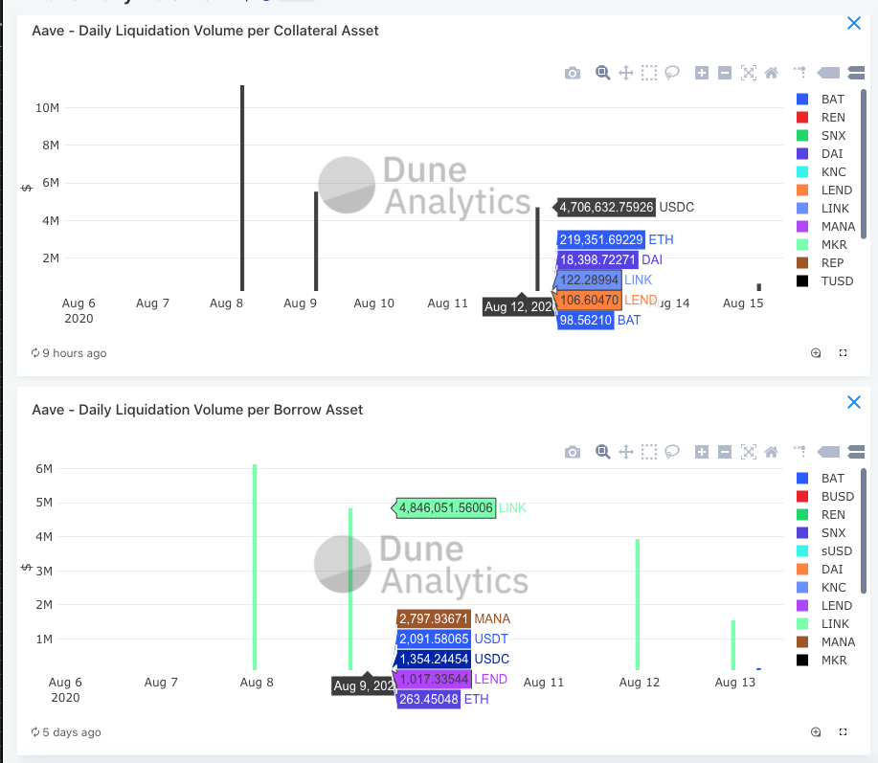Click the Aug 12 green bar in Borrow chart

coord(638,605)
